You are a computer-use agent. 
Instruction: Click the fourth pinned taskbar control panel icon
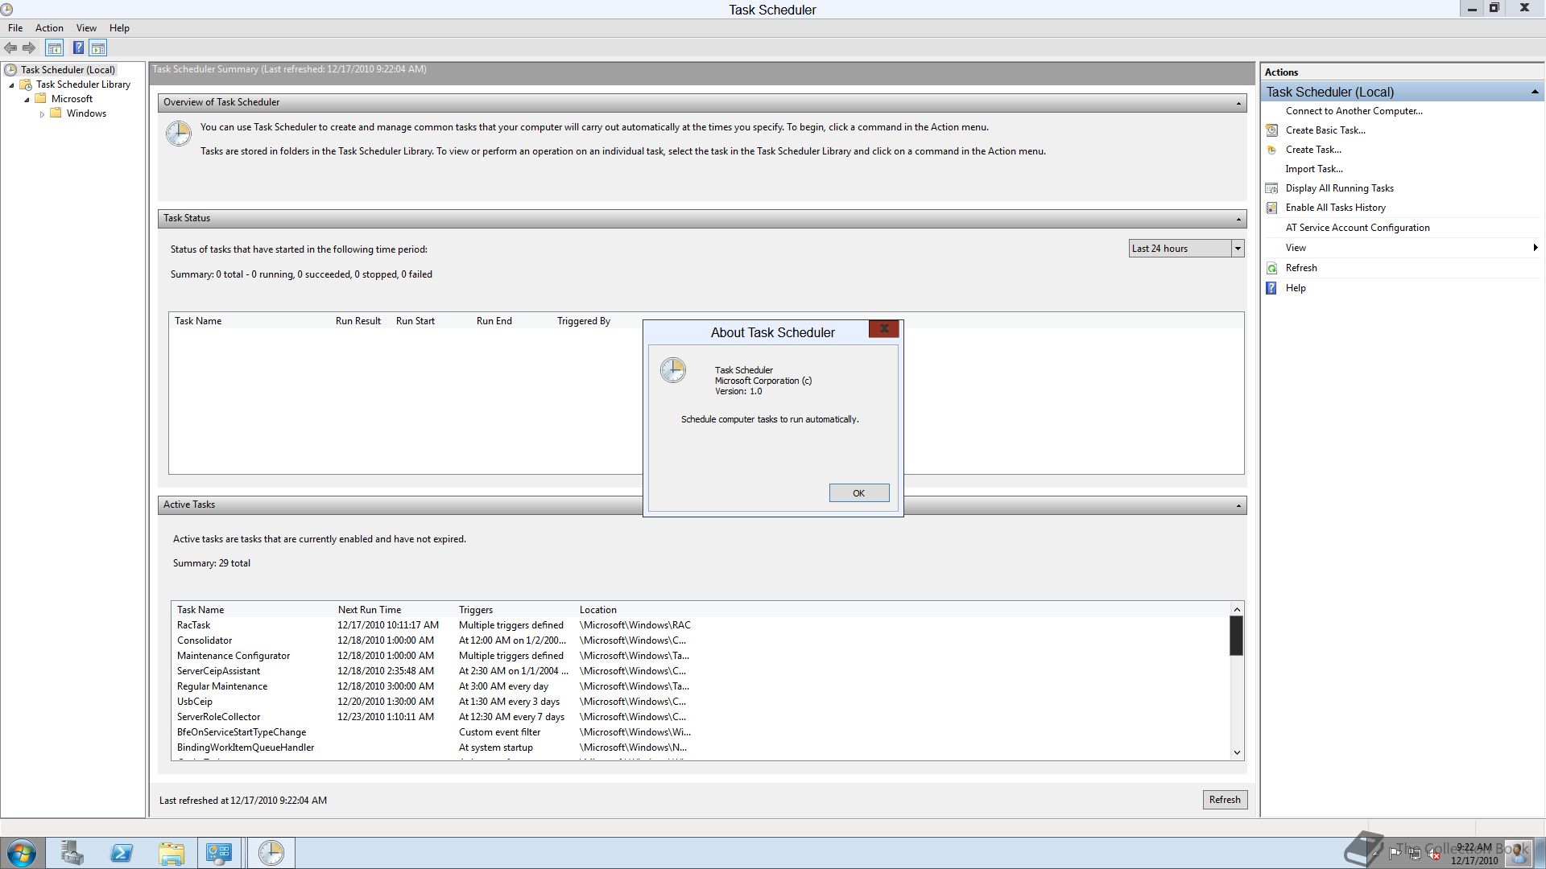click(x=219, y=853)
